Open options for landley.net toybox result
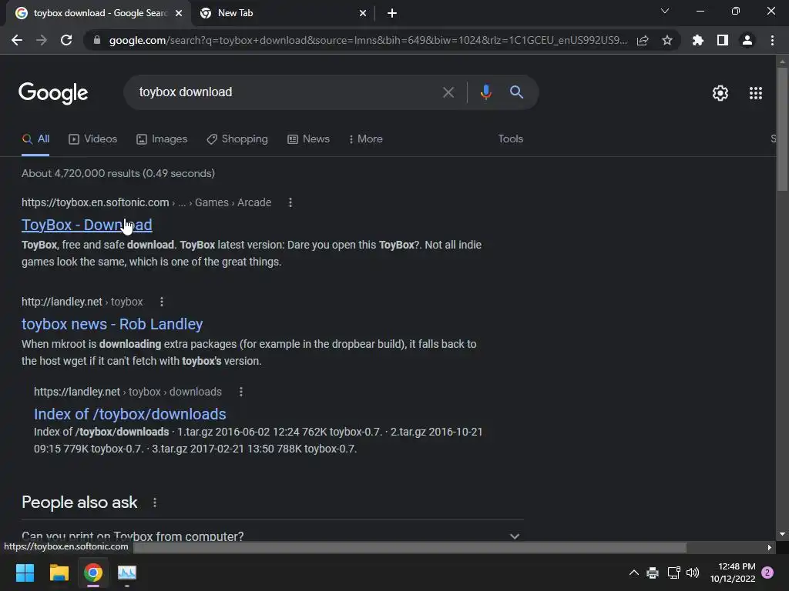 [x=162, y=302]
